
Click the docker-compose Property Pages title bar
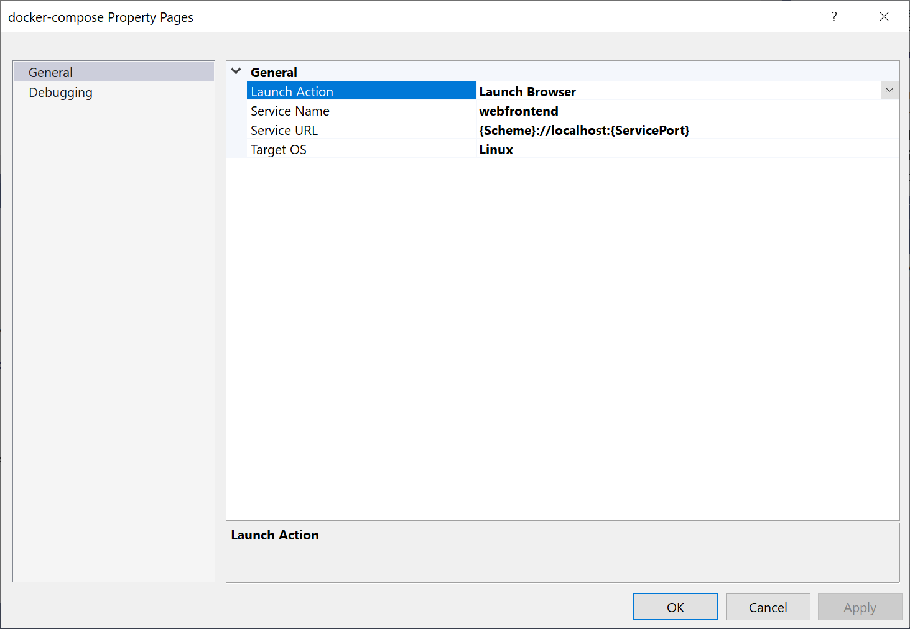(x=373, y=17)
